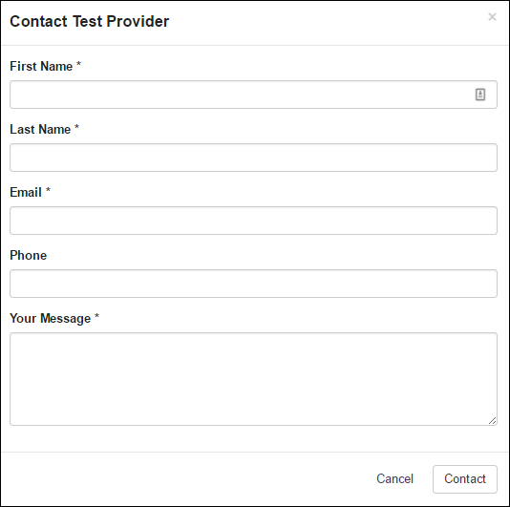The height and width of the screenshot is (507, 510).
Task: Click the required asterisk beside First Name
Action: coord(78,64)
